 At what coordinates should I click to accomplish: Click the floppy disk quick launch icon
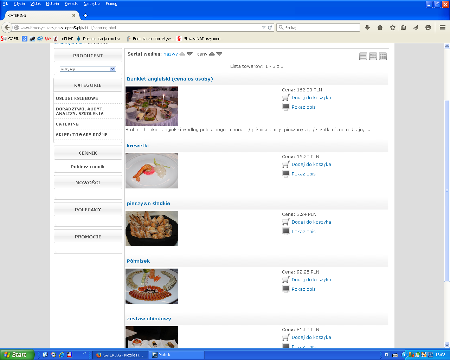click(x=70, y=355)
